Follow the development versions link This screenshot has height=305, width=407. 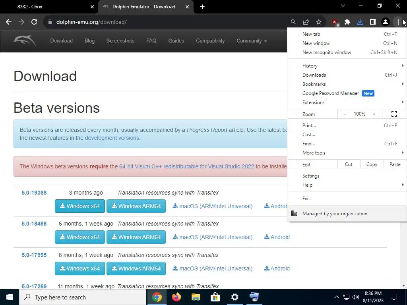tap(112, 138)
